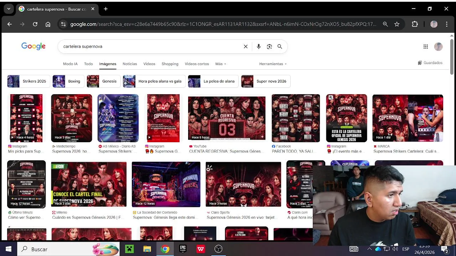Switch to Noticias tab

(130, 64)
